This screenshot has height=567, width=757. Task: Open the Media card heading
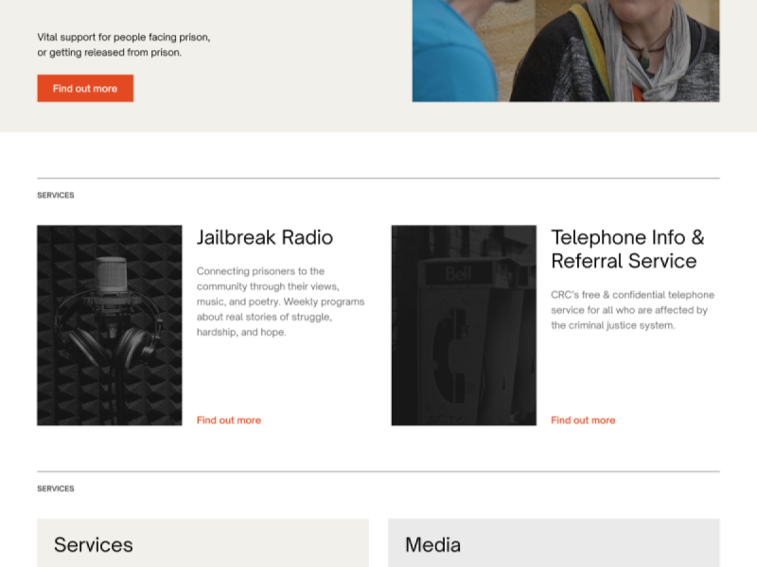(x=432, y=544)
